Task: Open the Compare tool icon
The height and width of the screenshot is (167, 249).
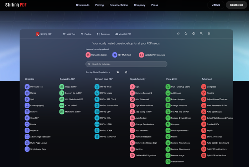Action: tap(168, 124)
